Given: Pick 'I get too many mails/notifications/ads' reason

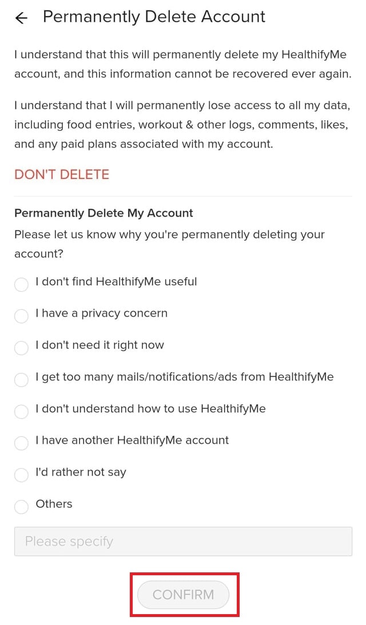Looking at the screenshot, I should click(x=21, y=380).
